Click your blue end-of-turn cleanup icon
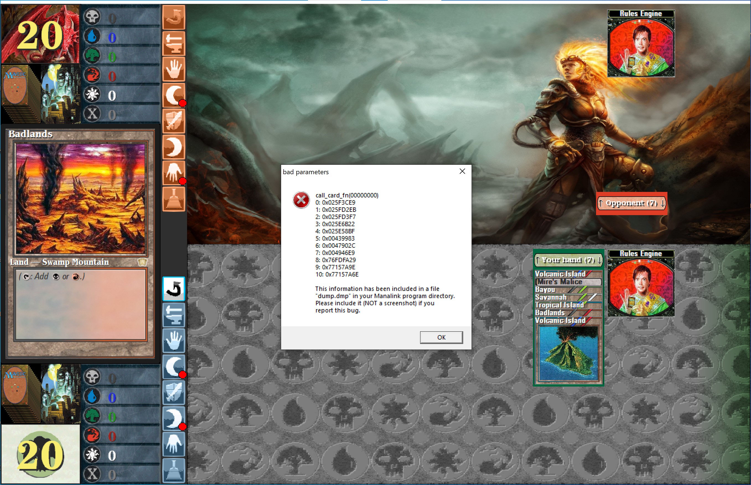 pyautogui.click(x=174, y=471)
